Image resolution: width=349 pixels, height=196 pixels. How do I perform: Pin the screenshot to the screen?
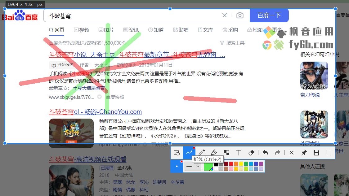[304, 153]
